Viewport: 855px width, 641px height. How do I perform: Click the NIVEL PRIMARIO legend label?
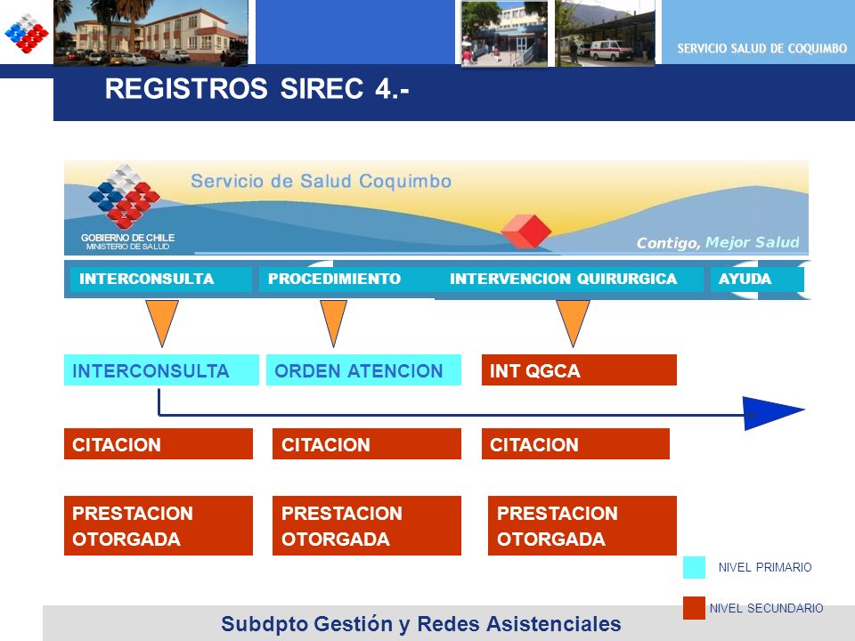[x=765, y=567]
